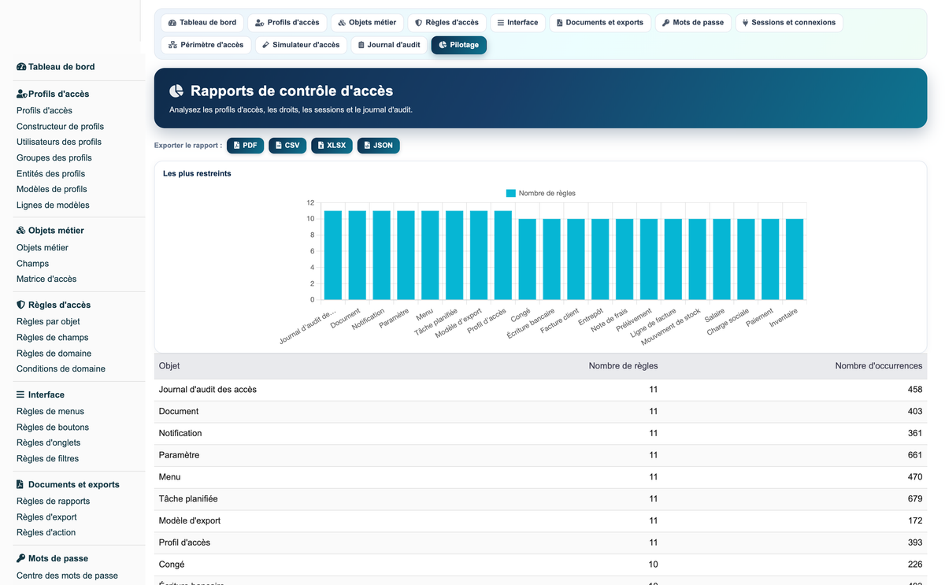The width and height of the screenshot is (945, 585).
Task: Open the Sessions et connexions tab
Action: (789, 23)
